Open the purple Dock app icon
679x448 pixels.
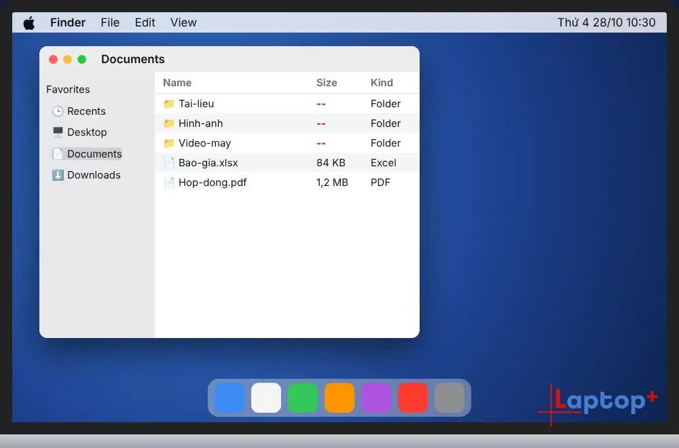tap(376, 397)
